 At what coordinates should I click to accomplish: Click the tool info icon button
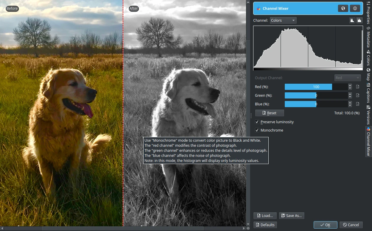coord(355,9)
